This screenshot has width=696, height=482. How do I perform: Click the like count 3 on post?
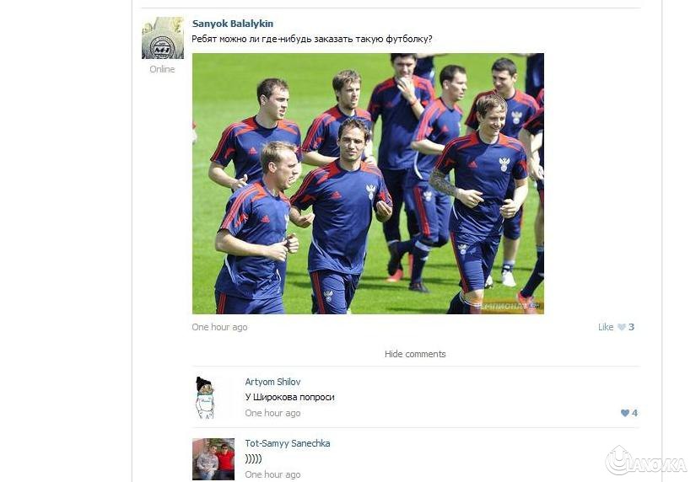(x=631, y=327)
